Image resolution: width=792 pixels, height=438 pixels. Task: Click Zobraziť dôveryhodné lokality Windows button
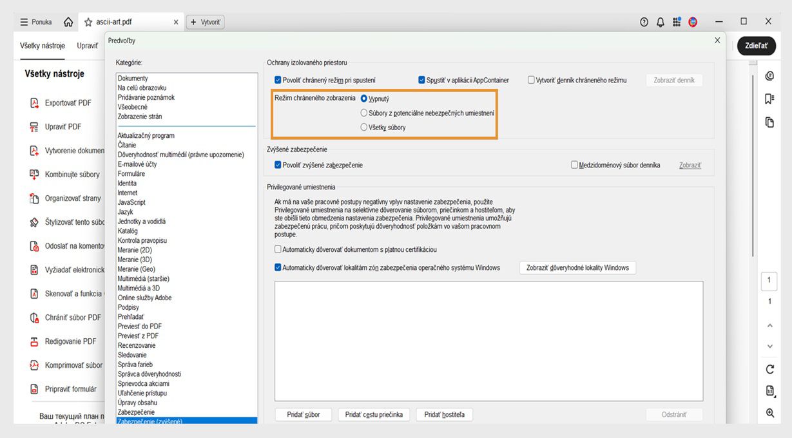[577, 267]
